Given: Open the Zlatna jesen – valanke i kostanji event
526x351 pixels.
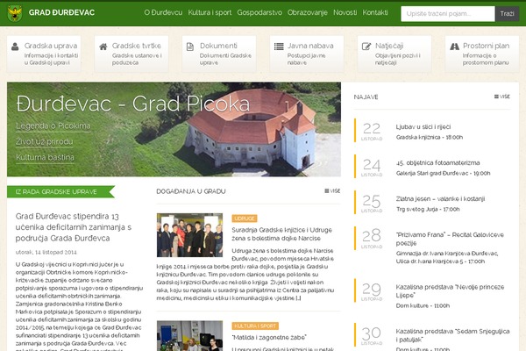Looking at the screenshot, I should click(440, 199).
